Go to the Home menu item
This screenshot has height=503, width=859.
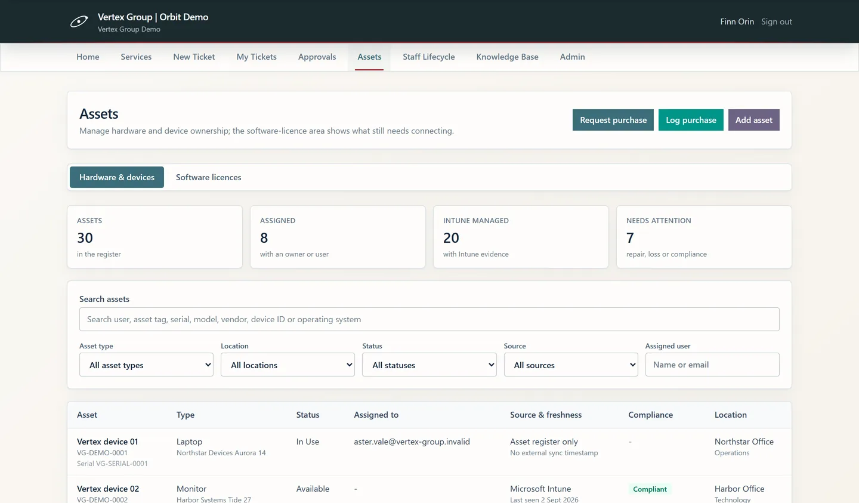(x=88, y=57)
